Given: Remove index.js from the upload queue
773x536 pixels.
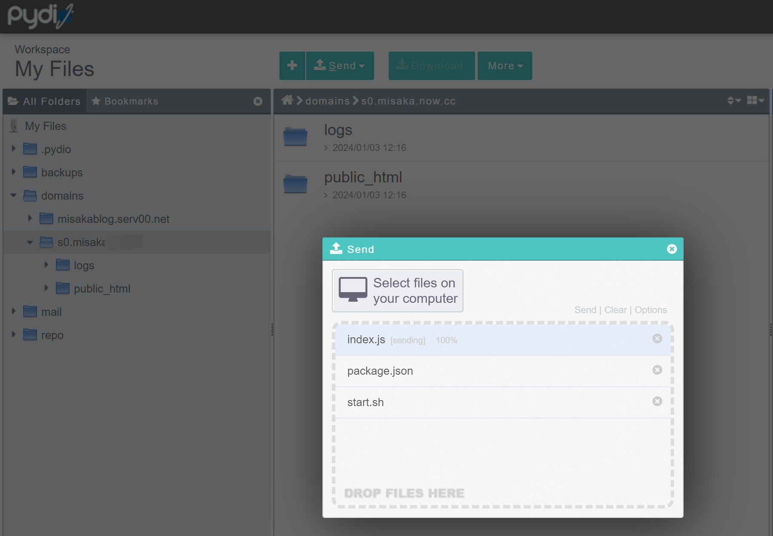Looking at the screenshot, I should pyautogui.click(x=657, y=339).
